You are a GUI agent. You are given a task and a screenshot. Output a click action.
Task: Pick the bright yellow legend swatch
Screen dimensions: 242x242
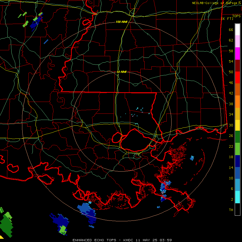(x=237, y=125)
